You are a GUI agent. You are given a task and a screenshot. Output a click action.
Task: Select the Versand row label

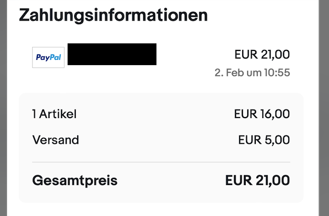tap(56, 140)
